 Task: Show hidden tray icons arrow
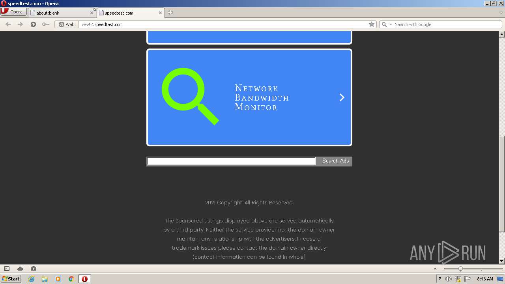pyautogui.click(x=440, y=279)
